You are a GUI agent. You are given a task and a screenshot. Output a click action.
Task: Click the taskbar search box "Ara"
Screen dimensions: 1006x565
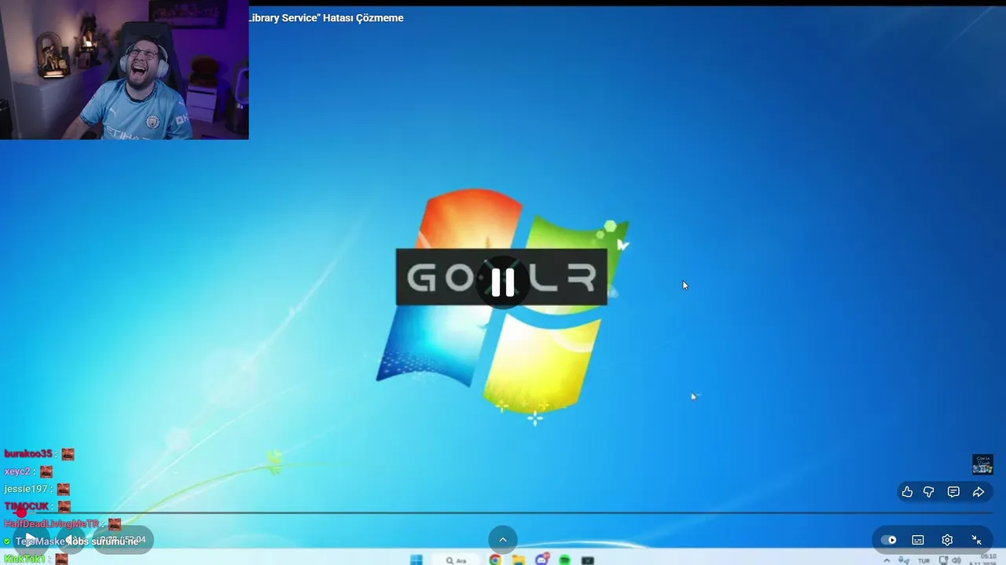pos(457,560)
